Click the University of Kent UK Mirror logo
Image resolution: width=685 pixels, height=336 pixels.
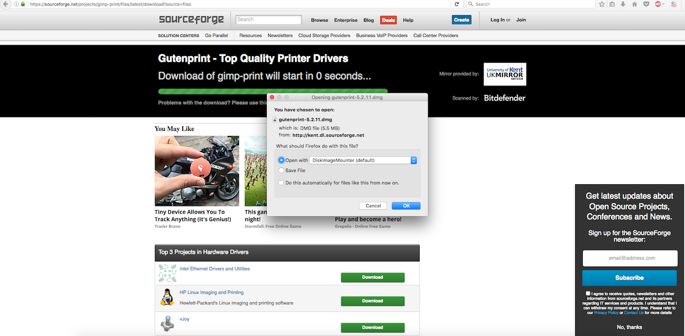[x=505, y=74]
